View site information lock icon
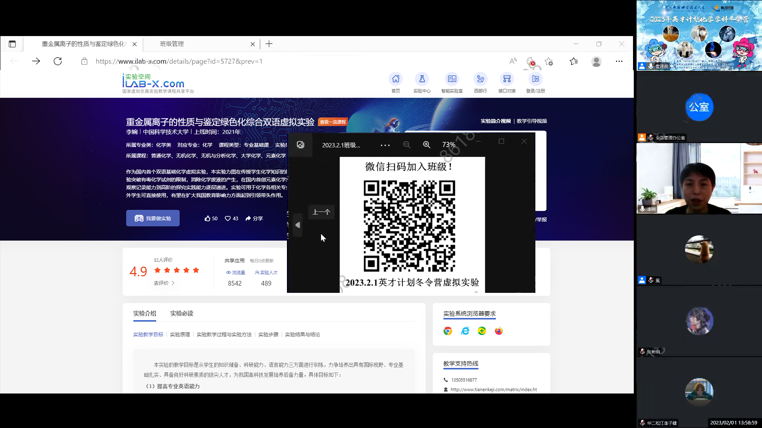Image resolution: width=762 pixels, height=428 pixels. point(84,61)
